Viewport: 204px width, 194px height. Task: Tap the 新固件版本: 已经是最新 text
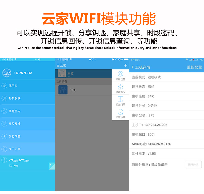pos(150,164)
